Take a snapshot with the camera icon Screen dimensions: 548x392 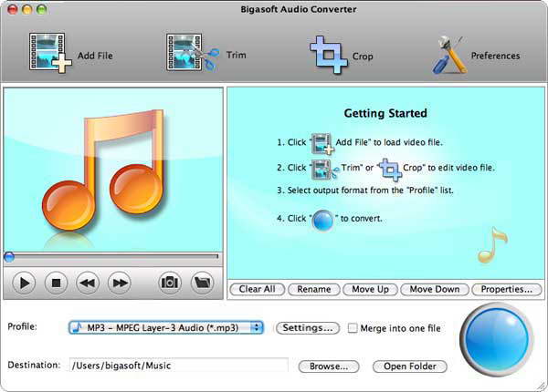pyautogui.click(x=170, y=282)
